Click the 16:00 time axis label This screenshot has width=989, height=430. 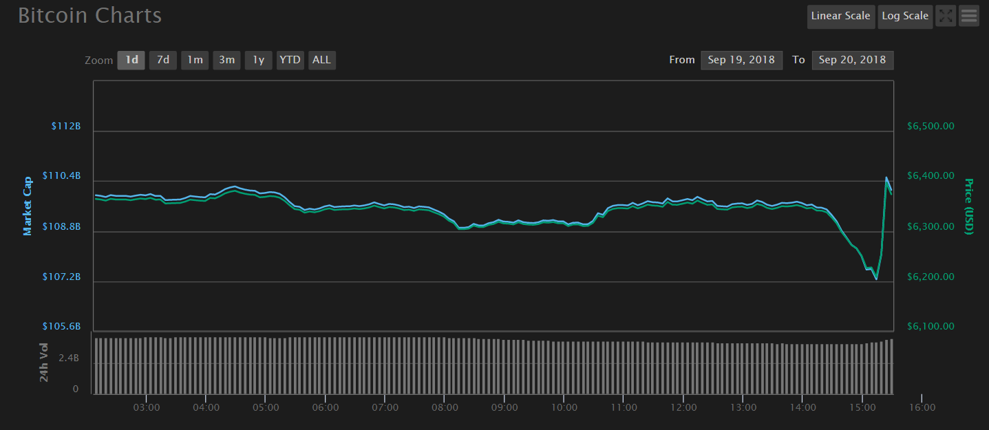[922, 407]
